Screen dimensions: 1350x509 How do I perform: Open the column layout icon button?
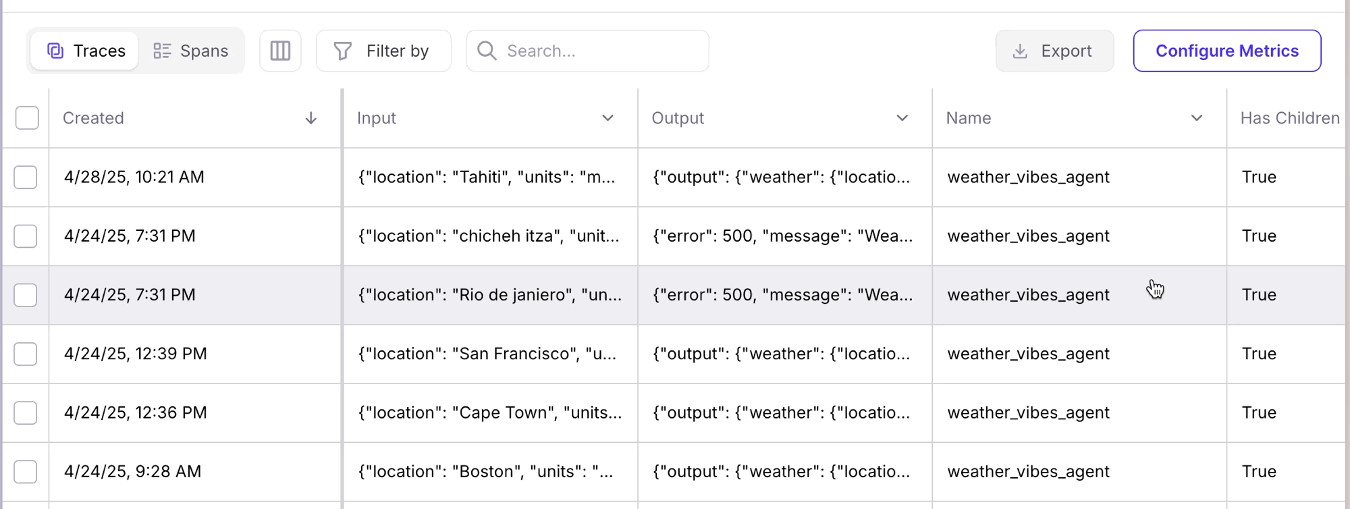[x=280, y=51]
